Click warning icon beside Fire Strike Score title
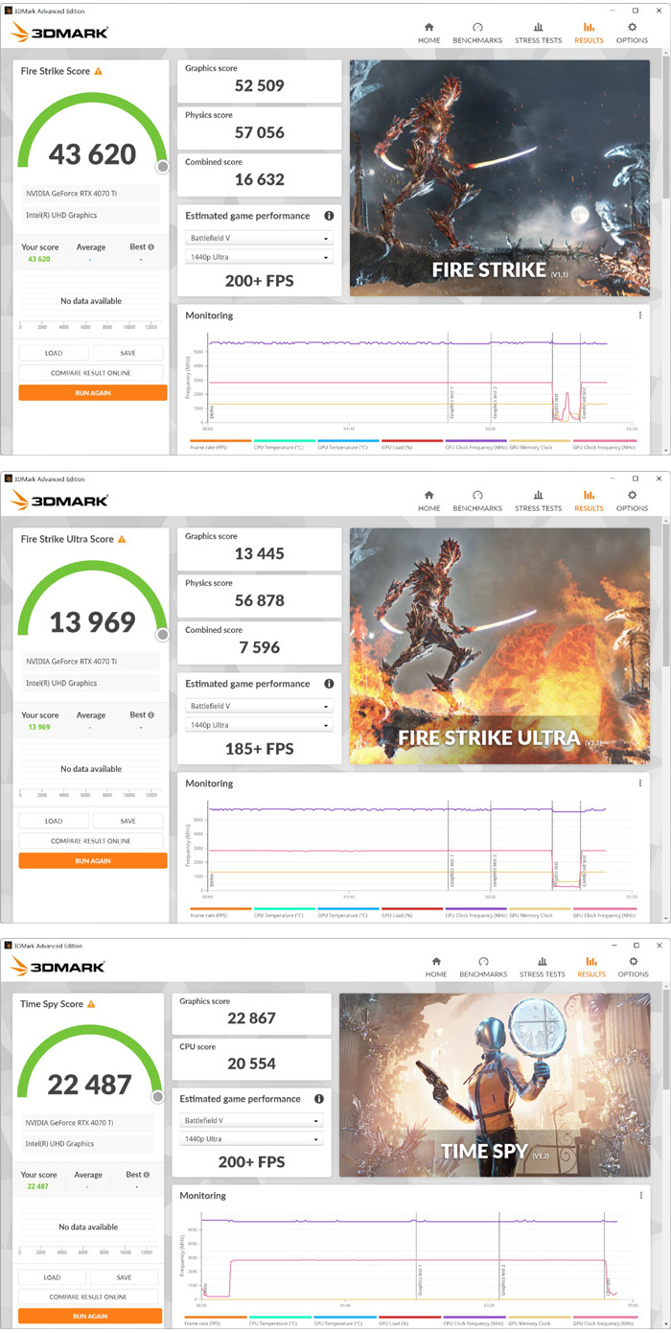Screen dimensions: 671x1333 98,72
